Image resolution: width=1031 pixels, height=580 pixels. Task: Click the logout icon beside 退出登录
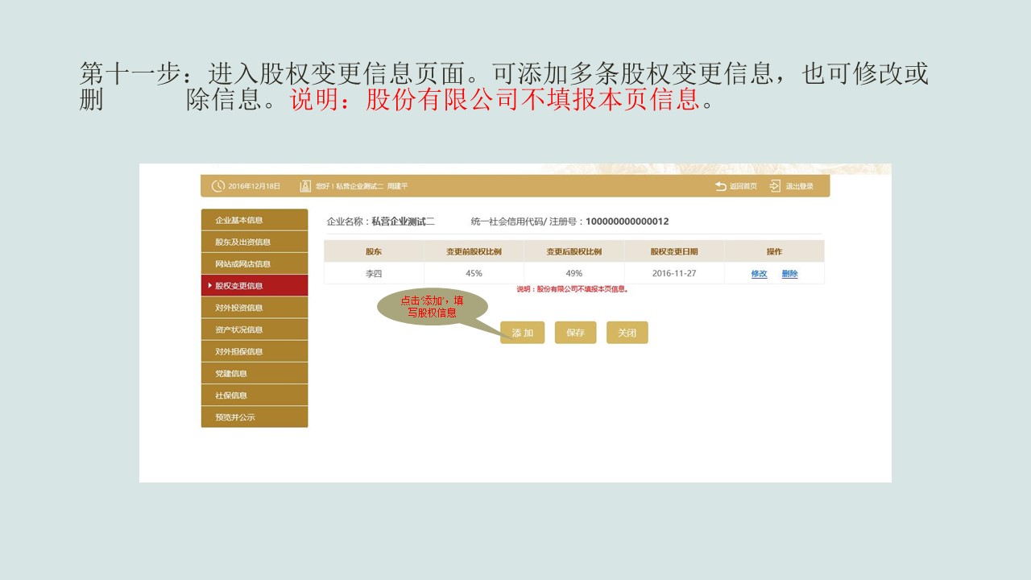tap(771, 185)
